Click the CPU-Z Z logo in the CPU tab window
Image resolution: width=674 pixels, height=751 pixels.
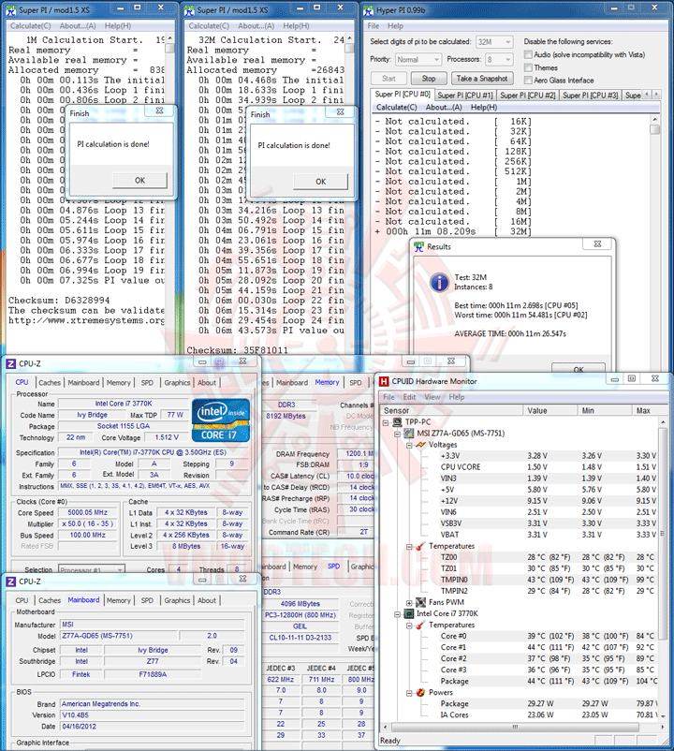point(11,363)
